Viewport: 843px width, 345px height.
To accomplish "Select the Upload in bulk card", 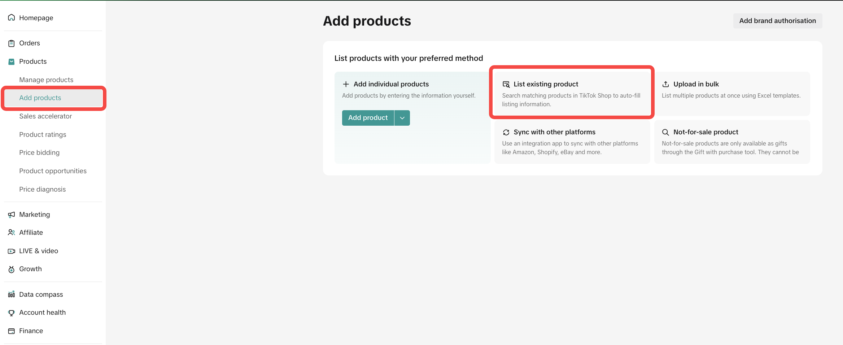I will point(732,93).
